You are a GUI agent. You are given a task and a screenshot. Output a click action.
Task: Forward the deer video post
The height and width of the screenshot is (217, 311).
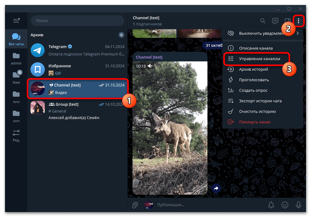tap(216, 188)
